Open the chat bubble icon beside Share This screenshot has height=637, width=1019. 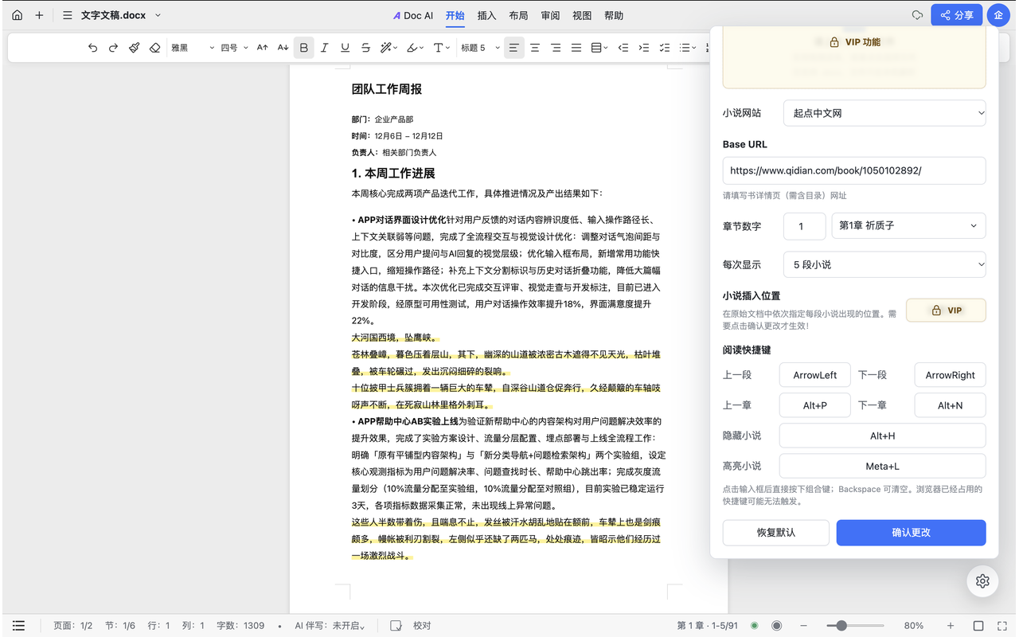pyautogui.click(x=917, y=15)
